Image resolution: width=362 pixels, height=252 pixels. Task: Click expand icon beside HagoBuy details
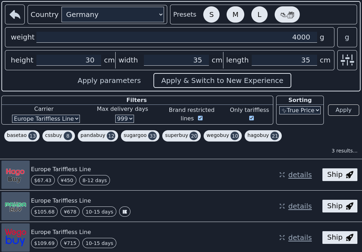tap(282, 175)
